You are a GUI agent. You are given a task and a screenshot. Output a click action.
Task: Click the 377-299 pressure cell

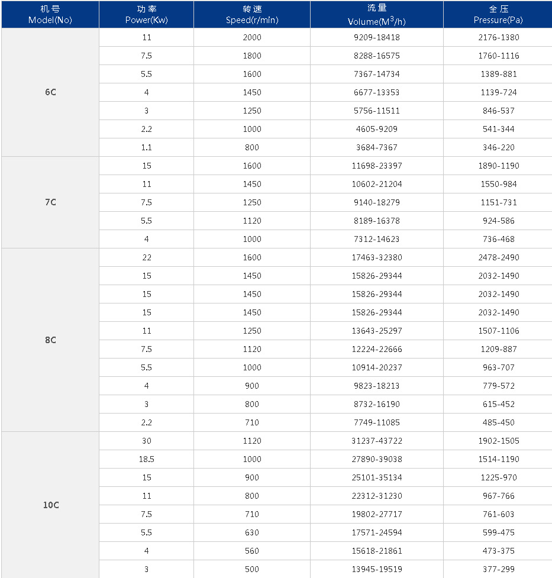(x=498, y=569)
